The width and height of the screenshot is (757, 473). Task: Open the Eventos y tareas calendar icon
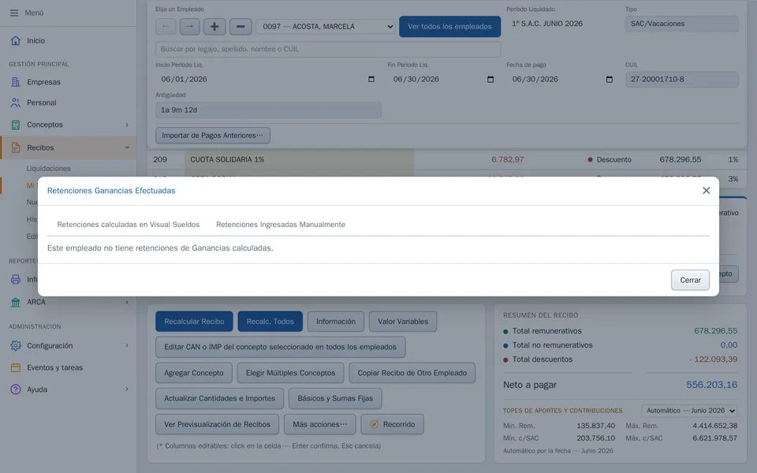(16, 368)
